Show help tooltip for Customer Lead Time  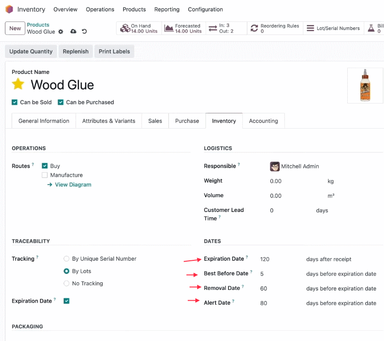(220, 217)
